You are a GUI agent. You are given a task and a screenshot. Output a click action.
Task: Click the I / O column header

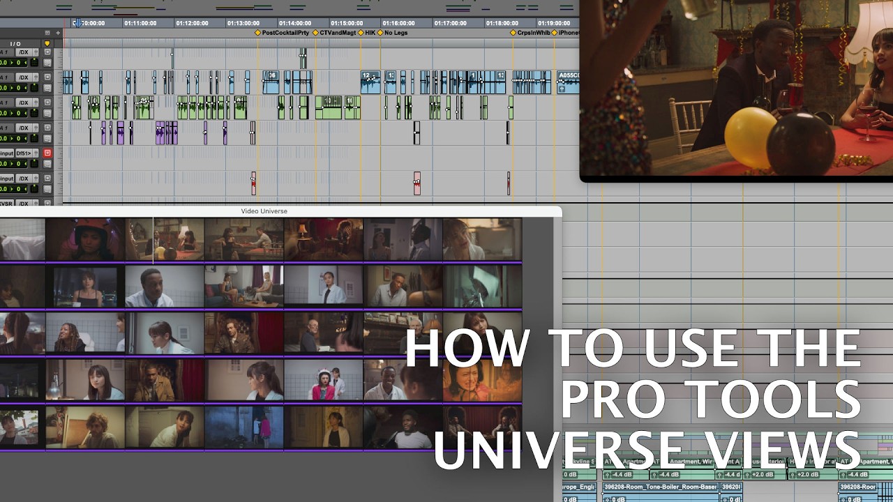pyautogui.click(x=15, y=43)
